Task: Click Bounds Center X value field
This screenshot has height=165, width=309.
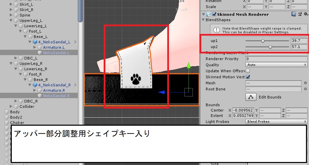Action: coord(243,110)
